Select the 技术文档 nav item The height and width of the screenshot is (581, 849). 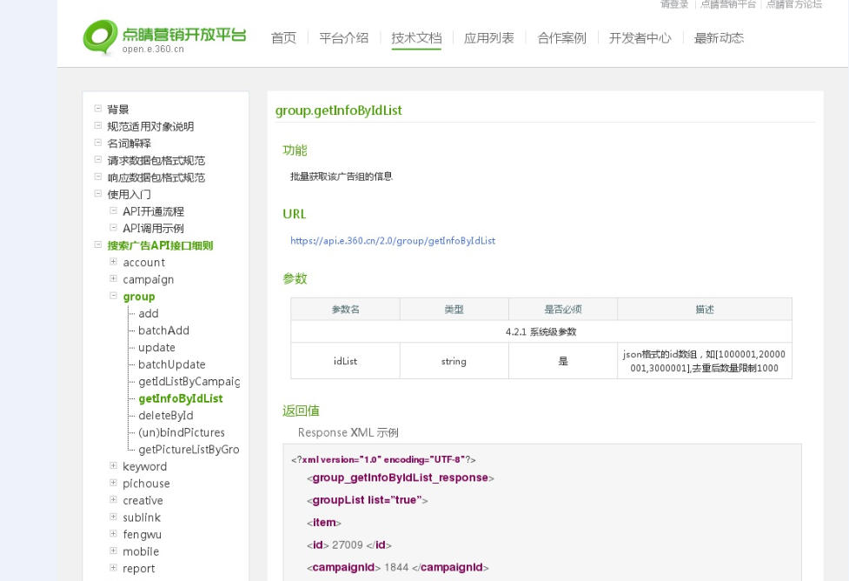click(x=417, y=38)
